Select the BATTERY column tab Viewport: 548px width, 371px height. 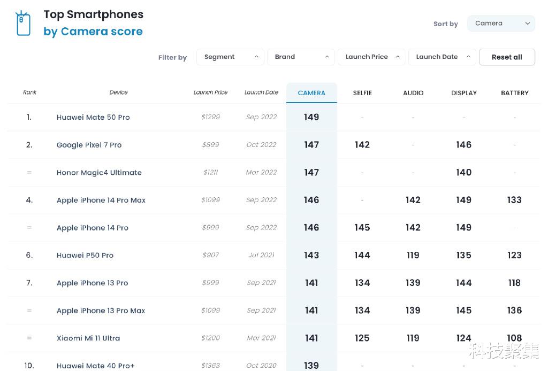[515, 93]
